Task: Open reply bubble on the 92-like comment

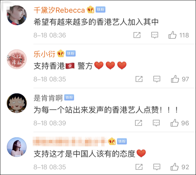Action: pos(157,167)
